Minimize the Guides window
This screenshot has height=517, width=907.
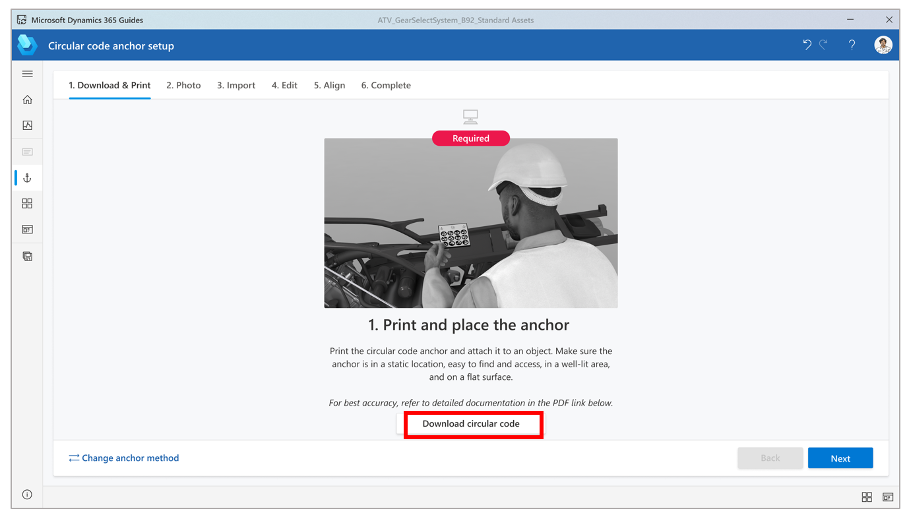pyautogui.click(x=851, y=20)
